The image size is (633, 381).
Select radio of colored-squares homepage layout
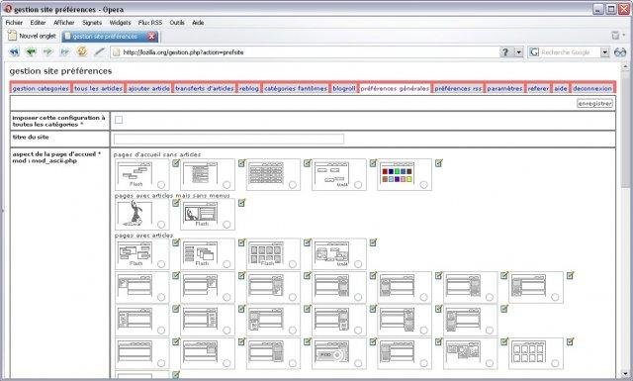pos(423,185)
